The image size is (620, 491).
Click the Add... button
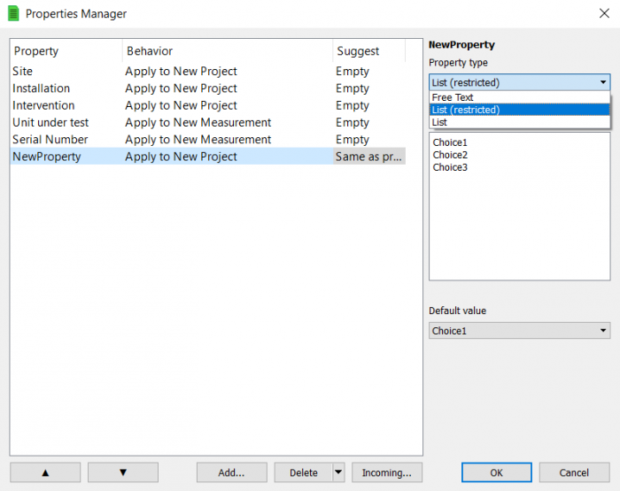tap(232, 472)
